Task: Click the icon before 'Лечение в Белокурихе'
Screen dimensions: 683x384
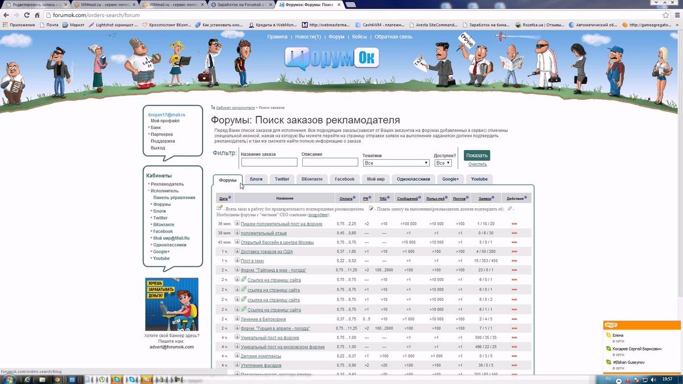Action: 237,319
